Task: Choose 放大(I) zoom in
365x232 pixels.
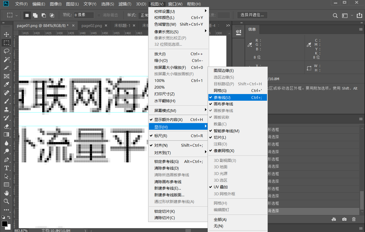Action: [x=178, y=54]
